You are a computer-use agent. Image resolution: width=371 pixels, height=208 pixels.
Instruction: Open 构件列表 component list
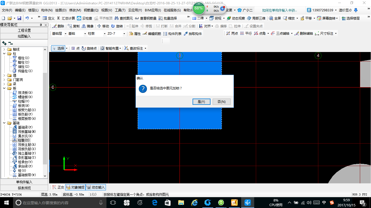click(172, 34)
